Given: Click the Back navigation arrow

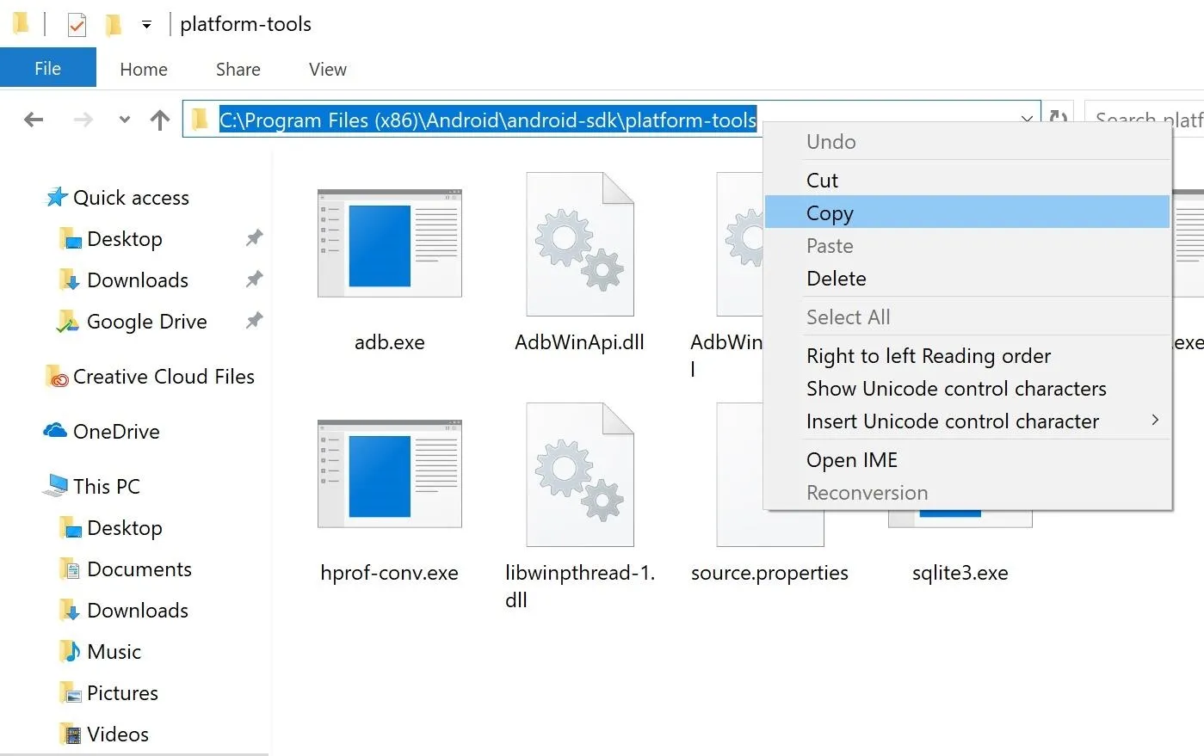Looking at the screenshot, I should [34, 120].
